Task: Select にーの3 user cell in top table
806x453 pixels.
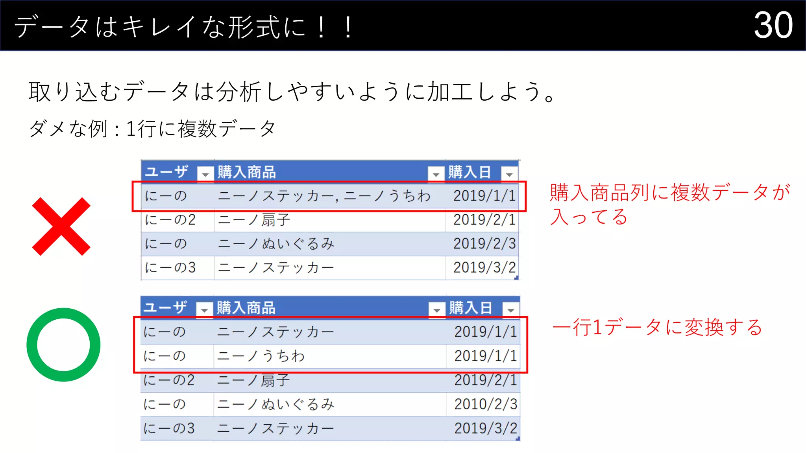Action: click(170, 268)
